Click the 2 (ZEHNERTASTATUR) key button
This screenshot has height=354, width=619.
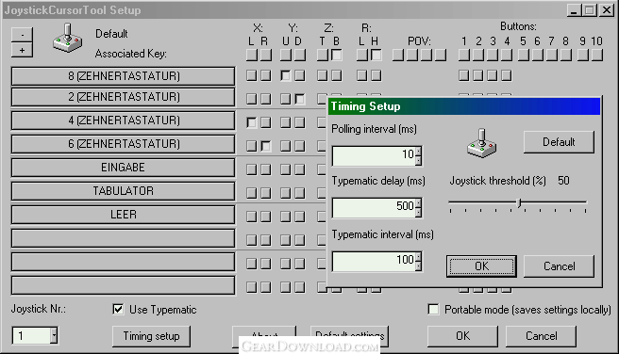(124, 97)
